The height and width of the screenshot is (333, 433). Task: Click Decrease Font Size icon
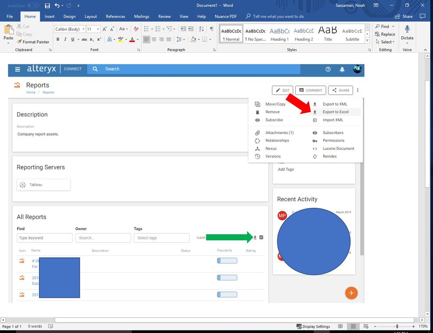pyautogui.click(x=112, y=29)
